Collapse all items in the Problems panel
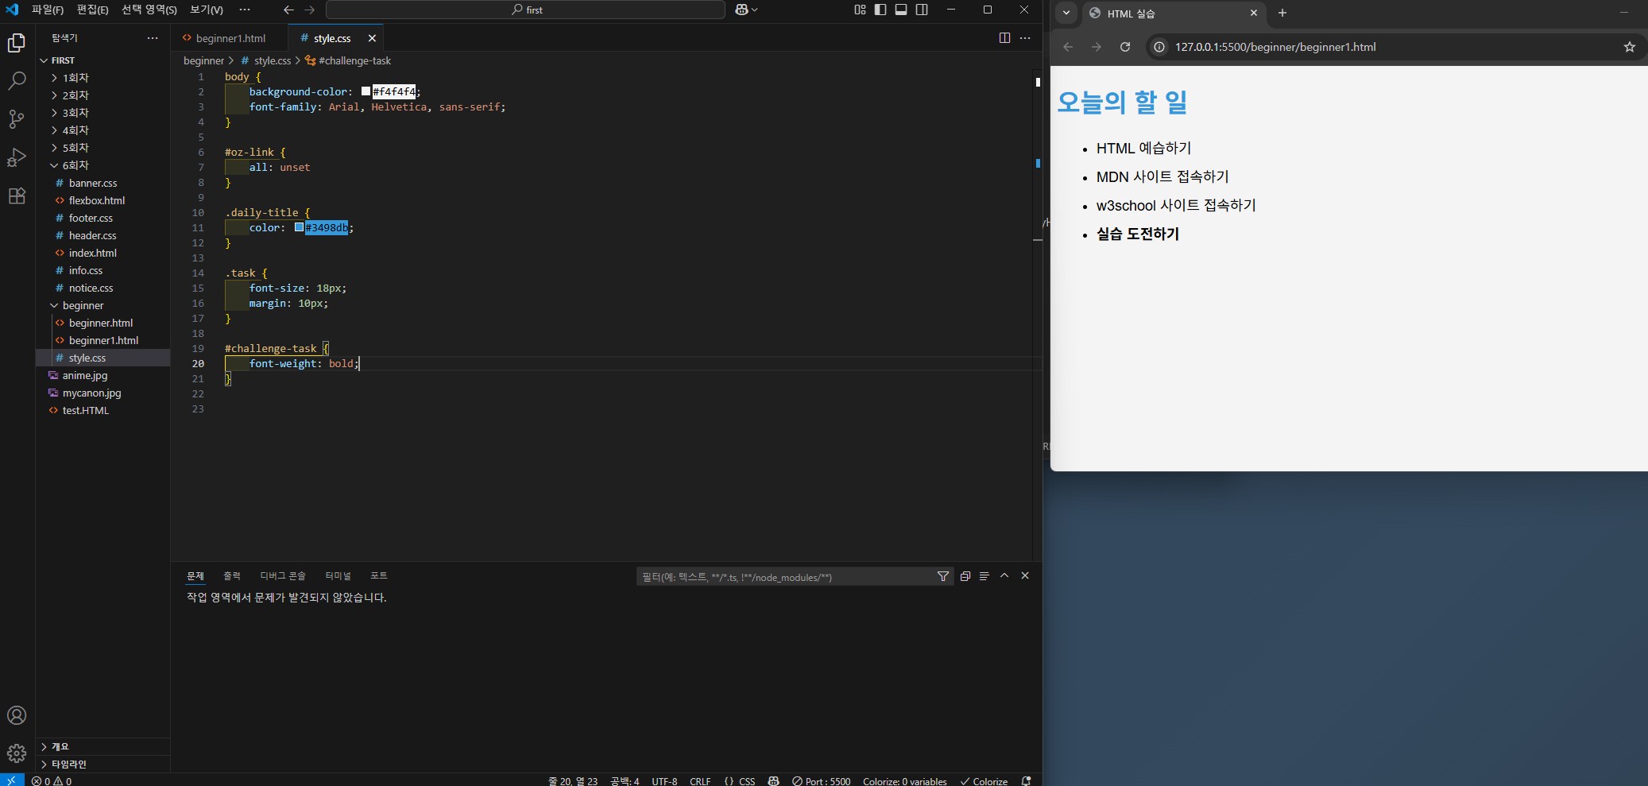1648x786 pixels. (965, 576)
